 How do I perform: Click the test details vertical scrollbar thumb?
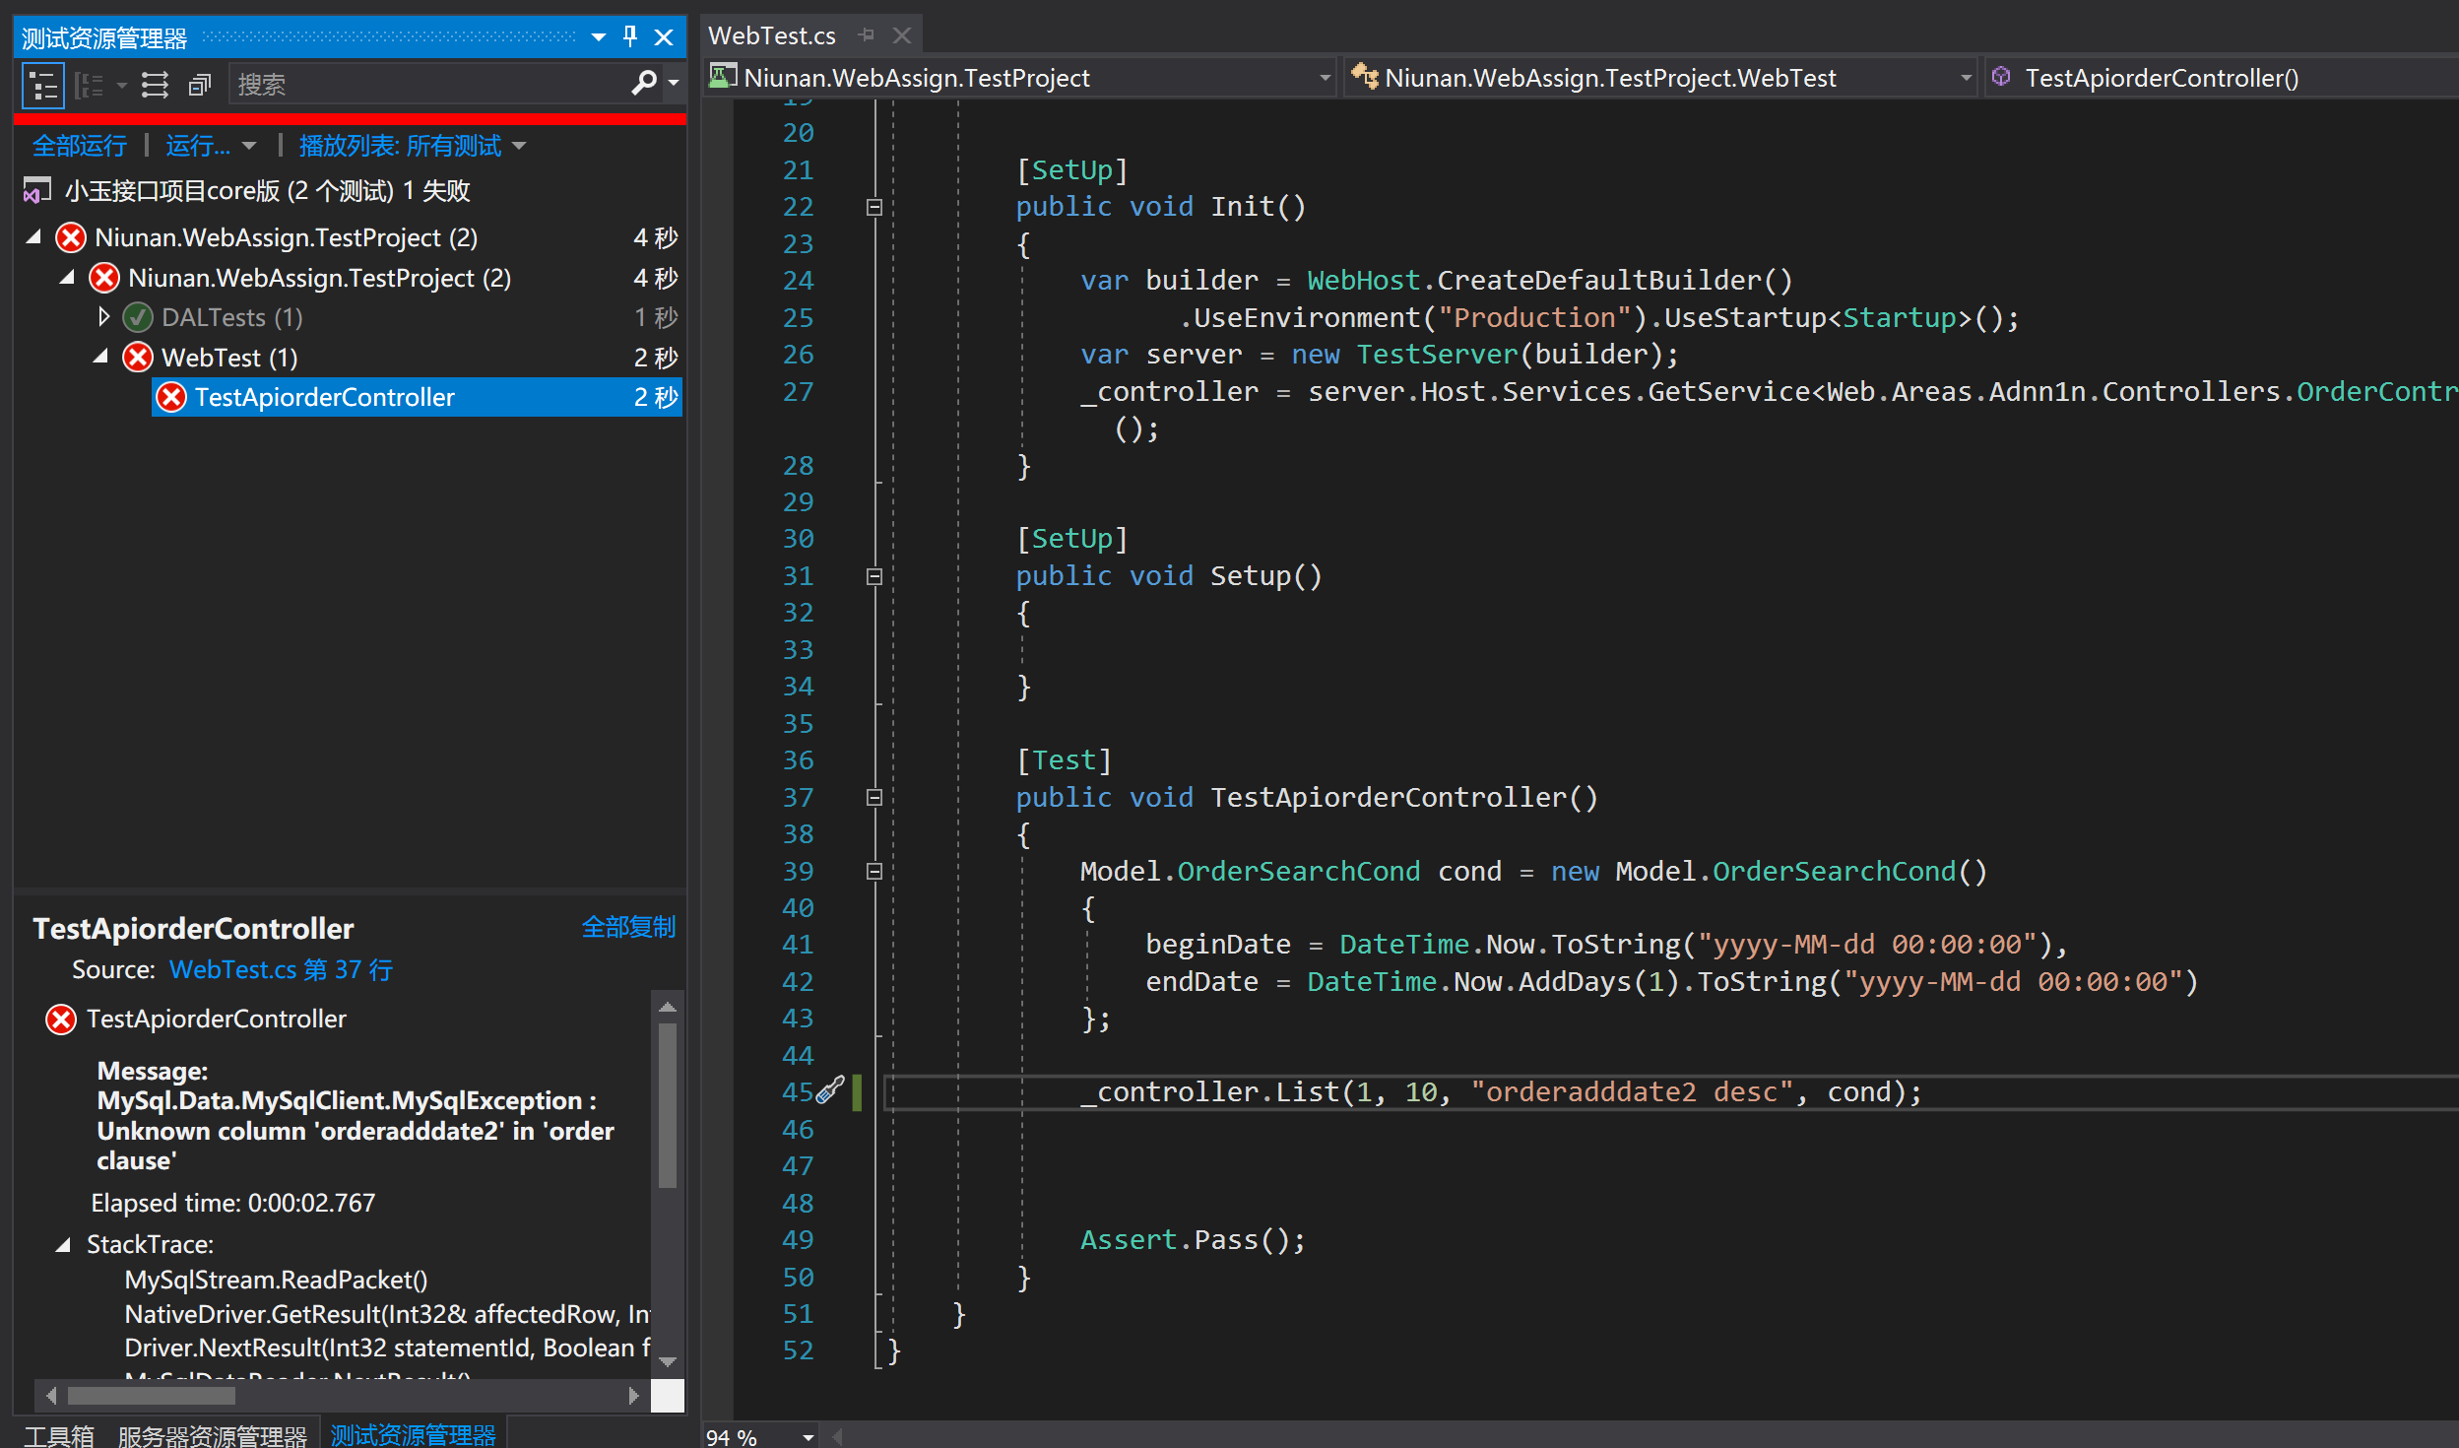tap(668, 1103)
